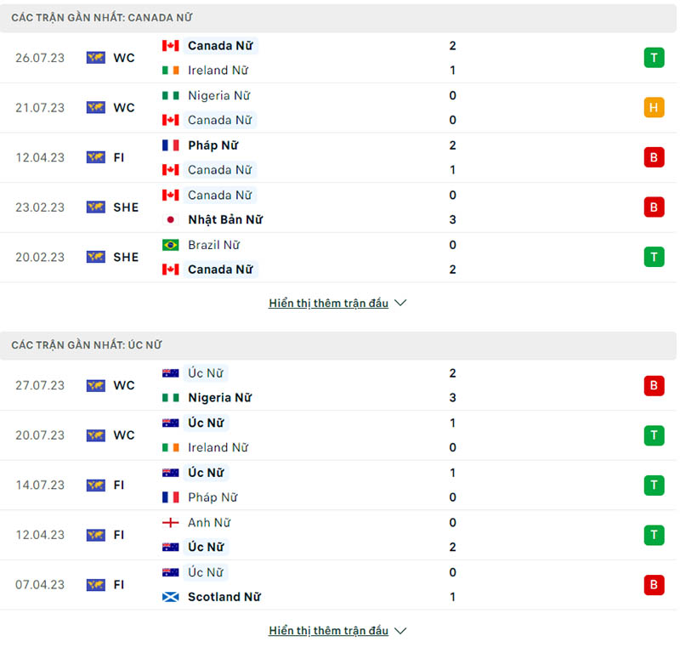The height and width of the screenshot is (659, 680).
Task: Click the Úc Nữ team name in the 20.07.23 row
Action: [206, 423]
